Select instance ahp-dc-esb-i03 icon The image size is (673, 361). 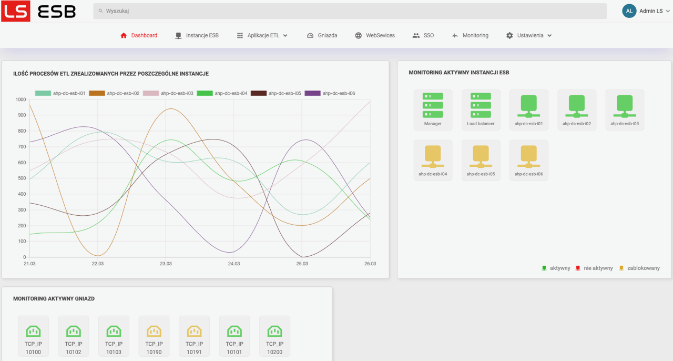point(625,109)
